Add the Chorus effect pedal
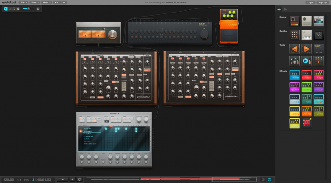Viewport: 331px width, 183px height. coord(294,123)
